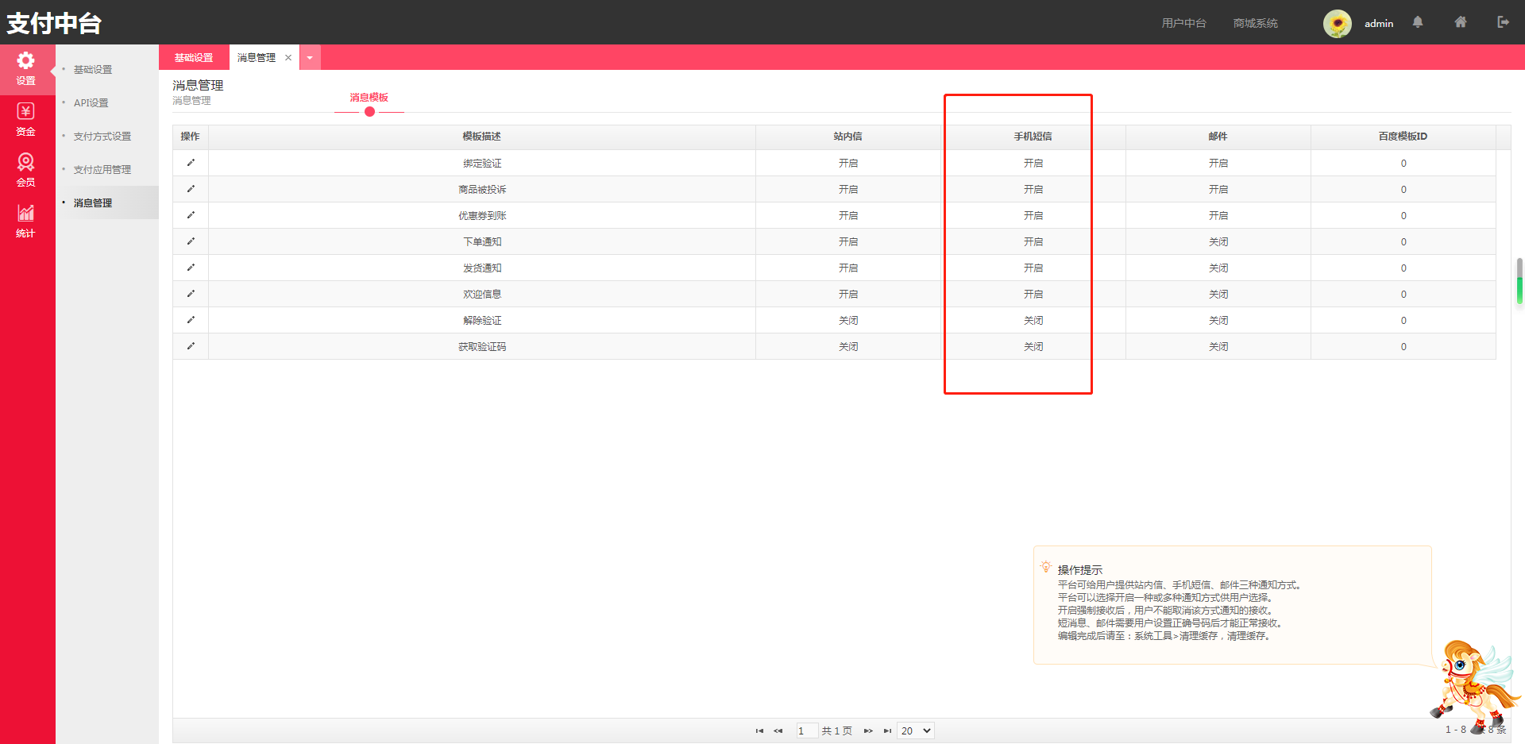Click the page number input field
Viewport: 1525px width, 744px height.
[x=807, y=731]
